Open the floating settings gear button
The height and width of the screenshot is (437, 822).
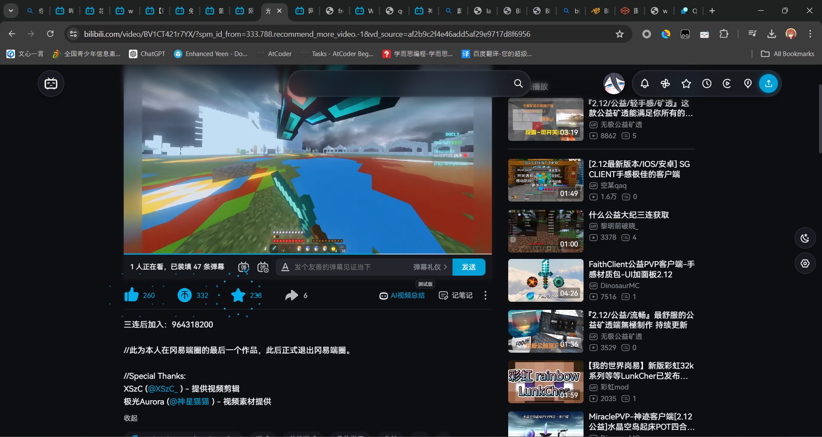click(805, 263)
